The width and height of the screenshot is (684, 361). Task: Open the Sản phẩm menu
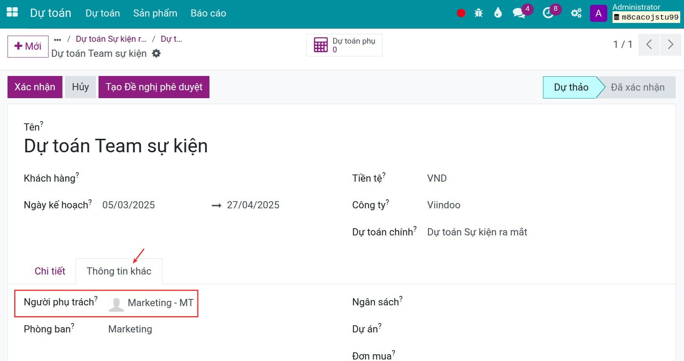(x=155, y=13)
